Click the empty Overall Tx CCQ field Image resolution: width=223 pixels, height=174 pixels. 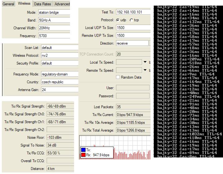pos(60,161)
